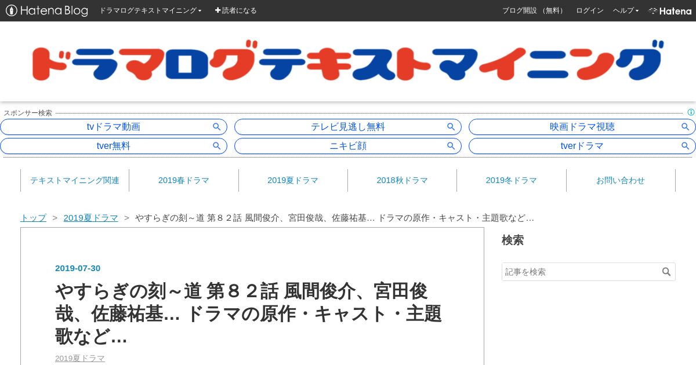Click search icon in tverドラマ pill
Image resolution: width=696 pixels, height=365 pixels.
tap(686, 146)
